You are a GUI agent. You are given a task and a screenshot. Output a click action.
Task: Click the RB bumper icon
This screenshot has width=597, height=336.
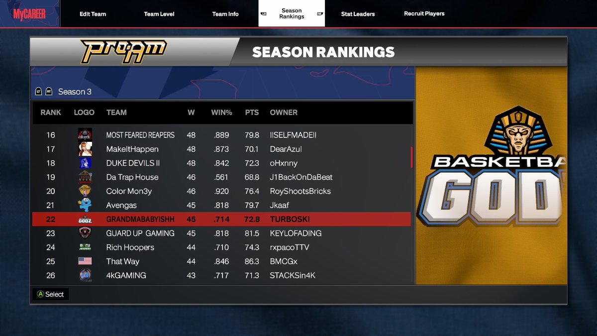point(320,14)
